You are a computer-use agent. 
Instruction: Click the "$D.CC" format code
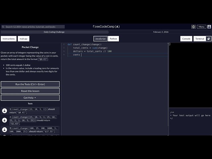click(43, 59)
